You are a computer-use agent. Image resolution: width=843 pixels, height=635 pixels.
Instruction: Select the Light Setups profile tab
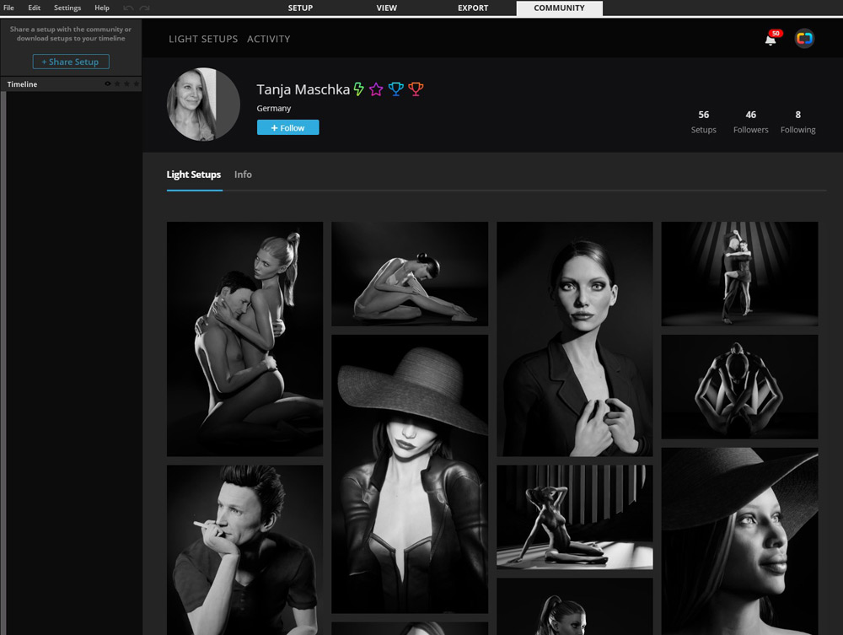(194, 175)
